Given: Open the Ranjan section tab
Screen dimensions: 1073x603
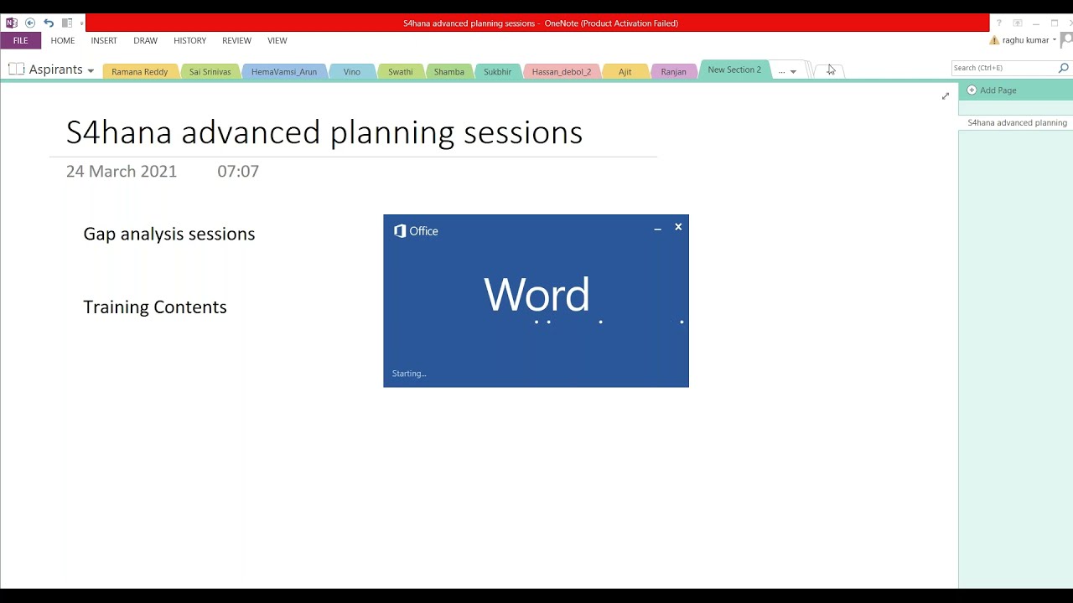Looking at the screenshot, I should (x=674, y=71).
